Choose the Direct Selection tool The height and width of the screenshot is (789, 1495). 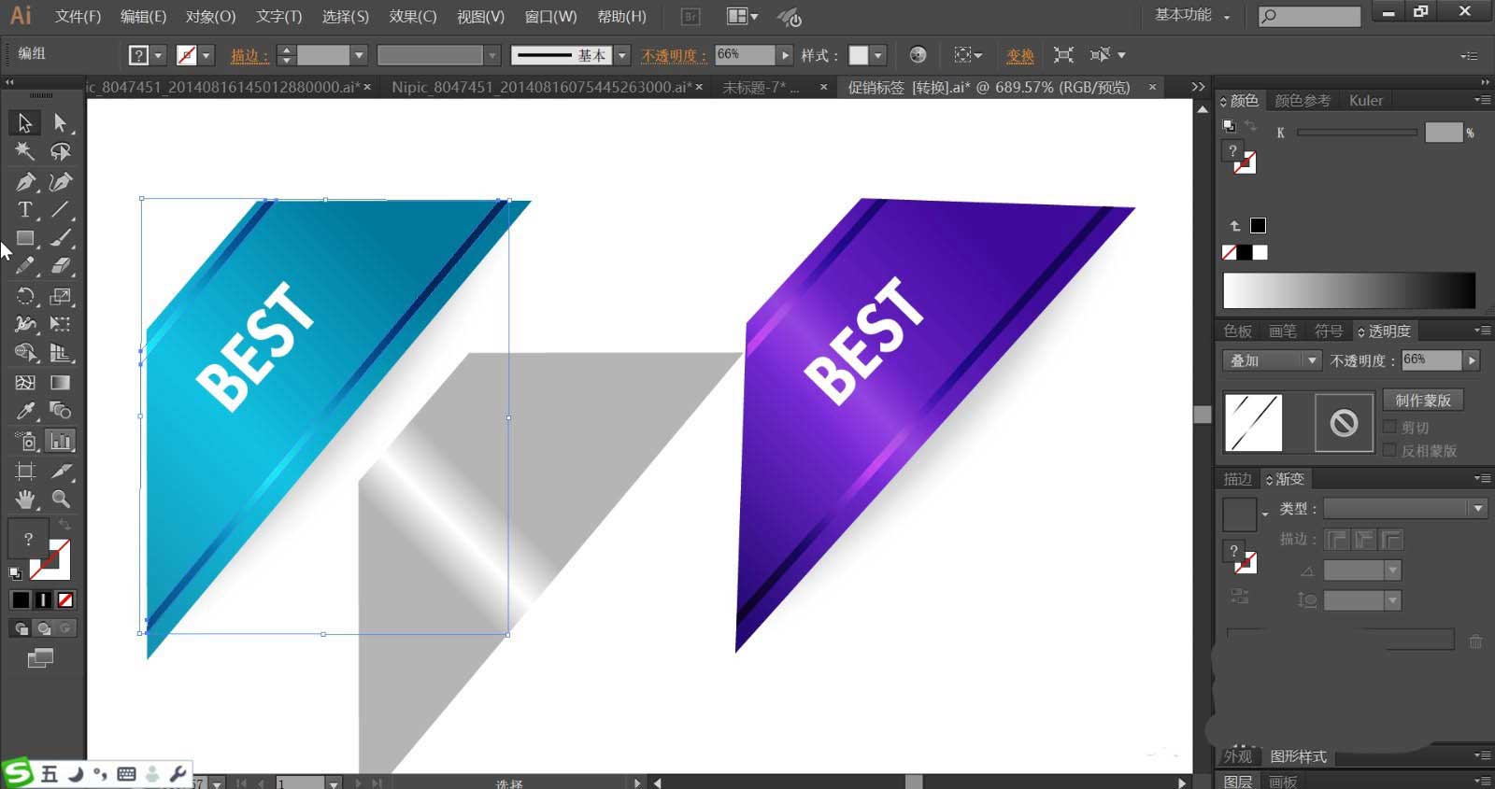click(x=61, y=122)
